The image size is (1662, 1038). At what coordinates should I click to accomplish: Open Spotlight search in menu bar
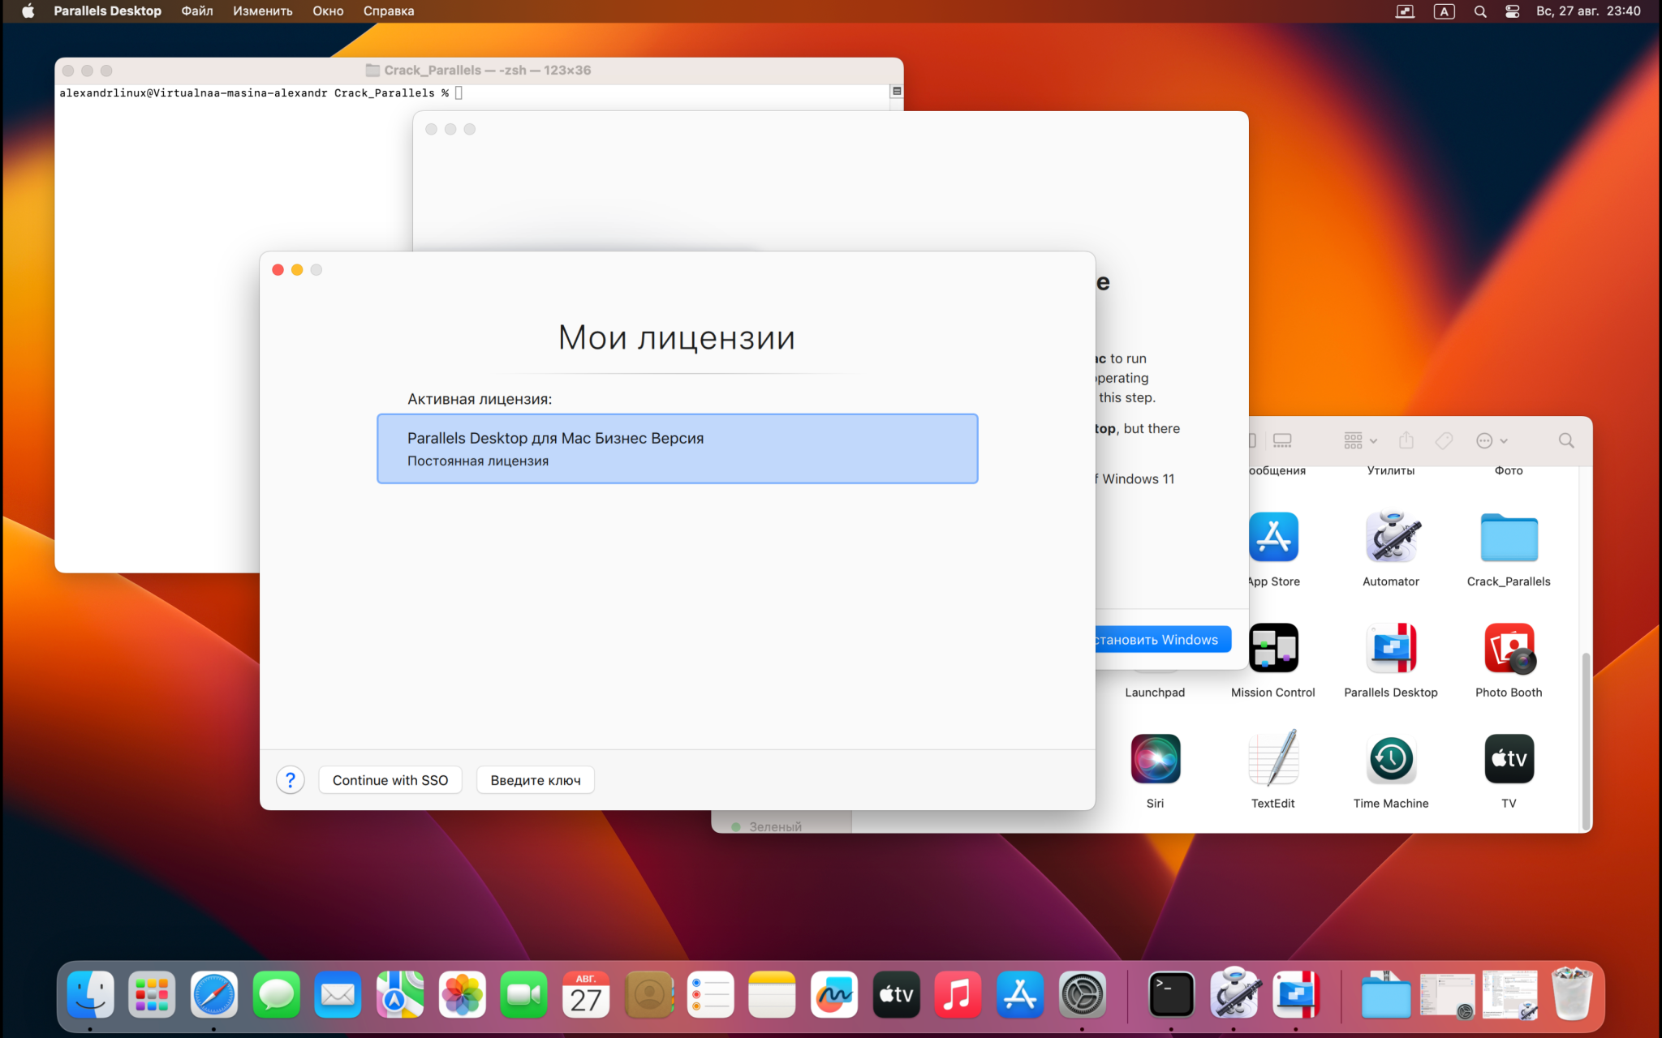1480,11
